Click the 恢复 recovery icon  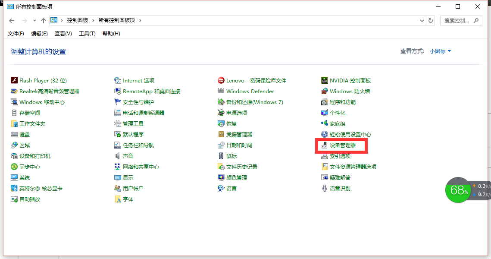coord(221,123)
